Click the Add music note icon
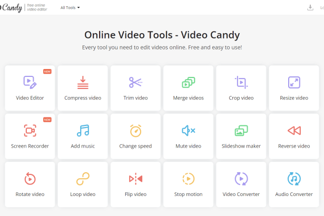The width and height of the screenshot is (324, 216). click(83, 131)
